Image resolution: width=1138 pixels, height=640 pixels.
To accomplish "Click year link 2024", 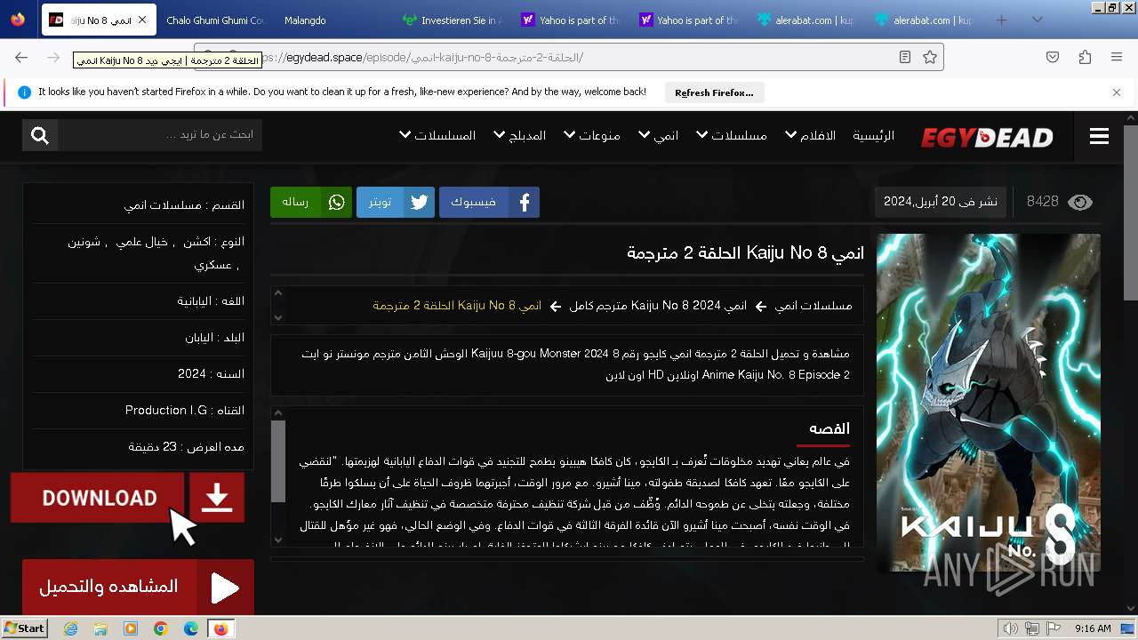I will 192,373.
